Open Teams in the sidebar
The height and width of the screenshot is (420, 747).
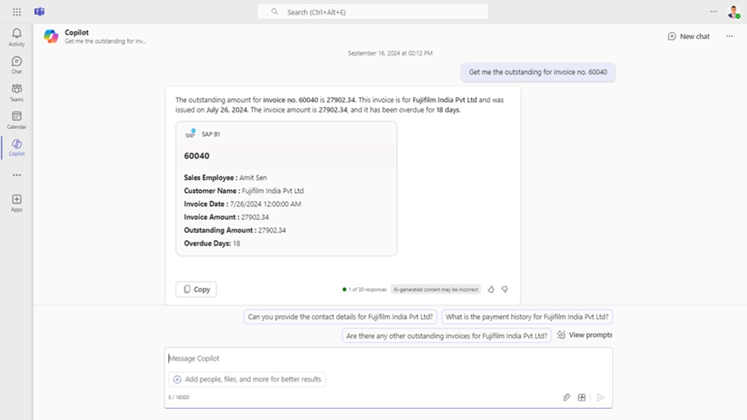(17, 92)
